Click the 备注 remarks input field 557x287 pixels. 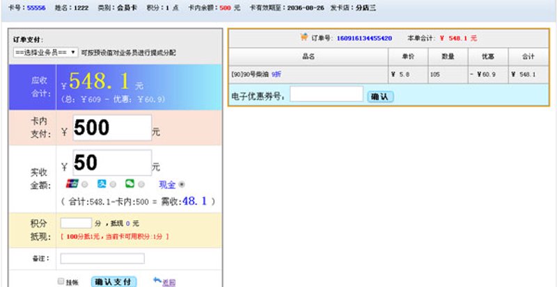(102, 259)
